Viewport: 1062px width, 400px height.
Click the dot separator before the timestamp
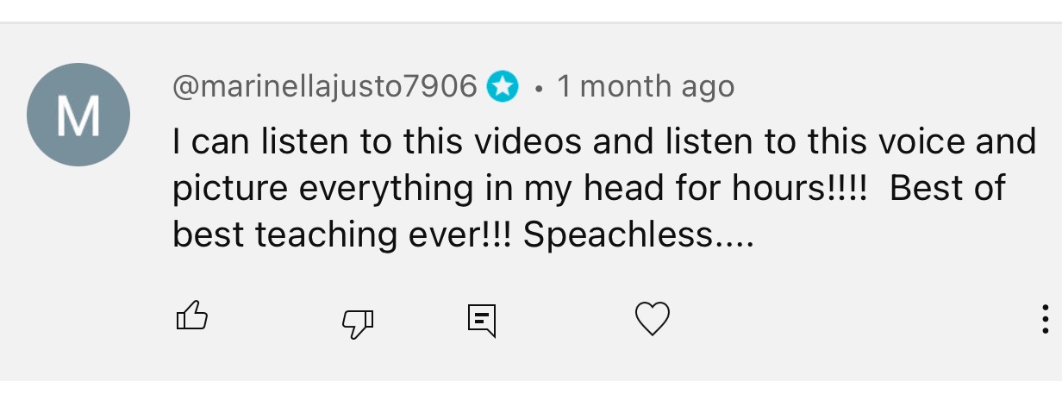[539, 88]
